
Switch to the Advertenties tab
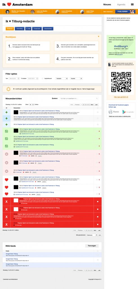point(48,29)
